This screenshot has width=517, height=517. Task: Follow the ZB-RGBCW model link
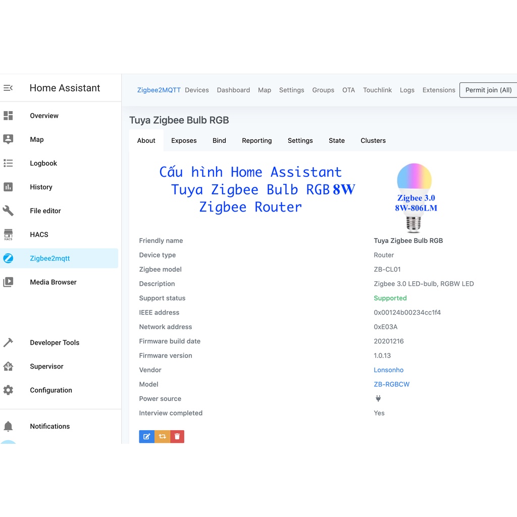click(391, 384)
